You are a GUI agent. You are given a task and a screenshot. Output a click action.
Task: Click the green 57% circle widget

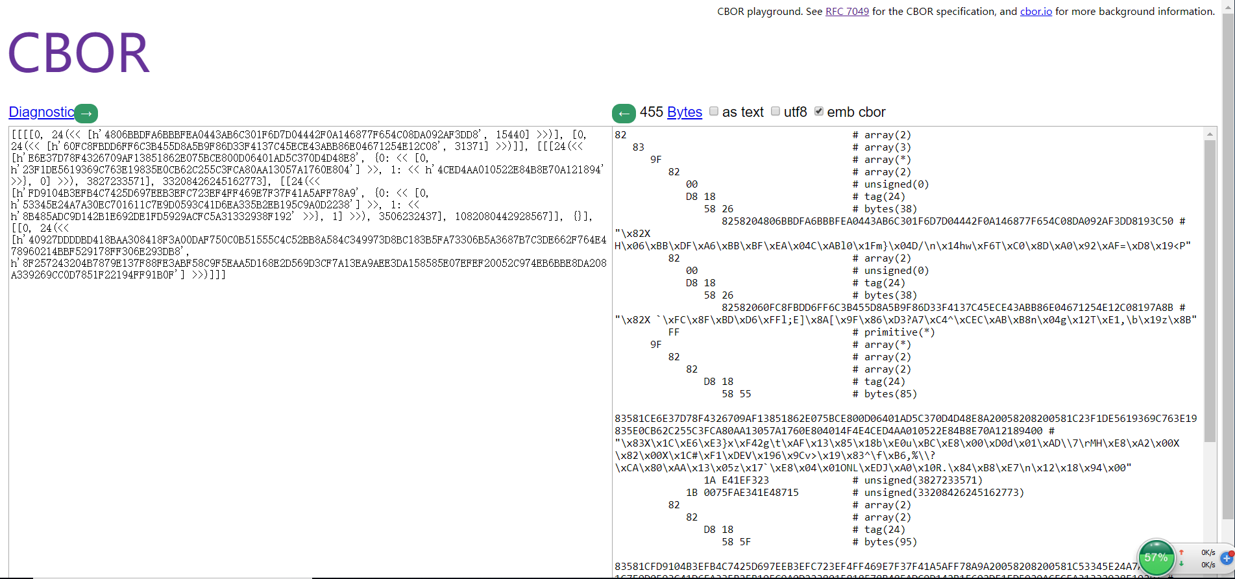point(1156,558)
